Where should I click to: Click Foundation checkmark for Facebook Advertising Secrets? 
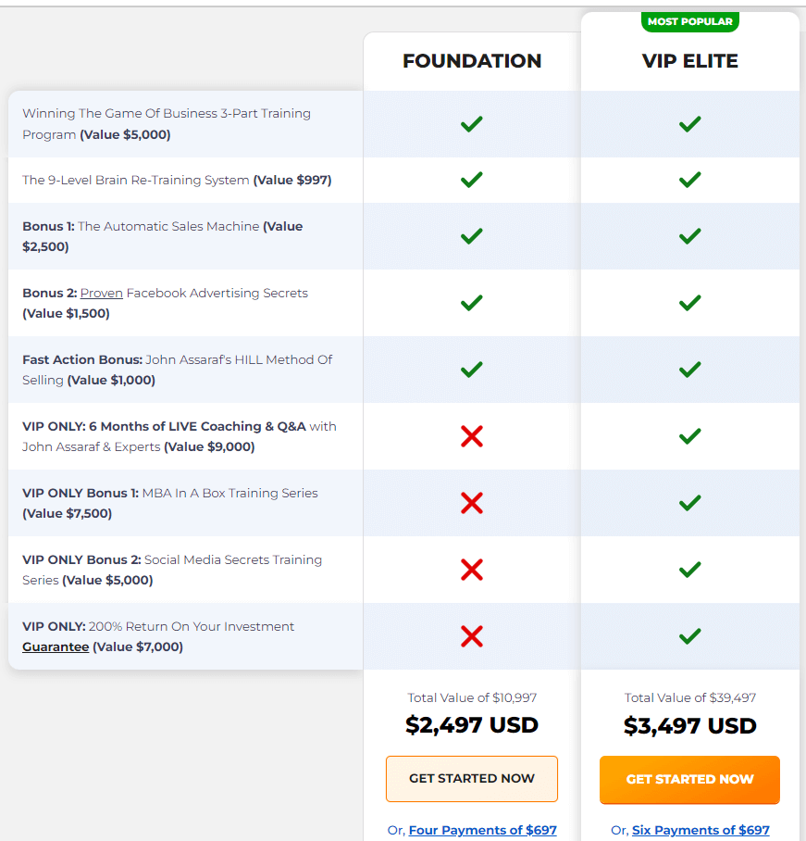[472, 303]
